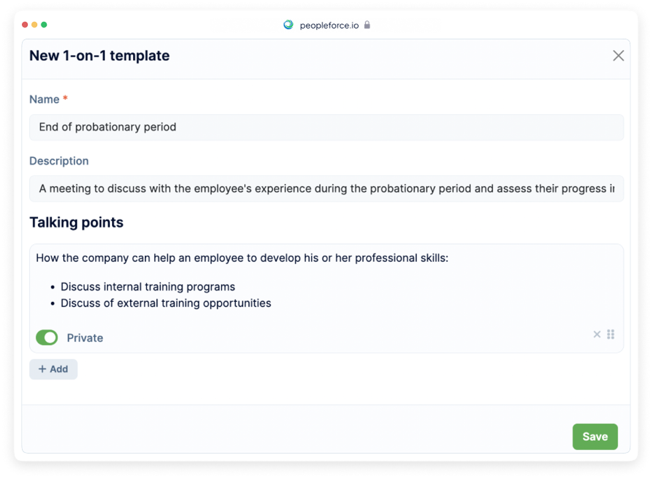
Task: Click the peopleforce.io address text
Action: (329, 25)
